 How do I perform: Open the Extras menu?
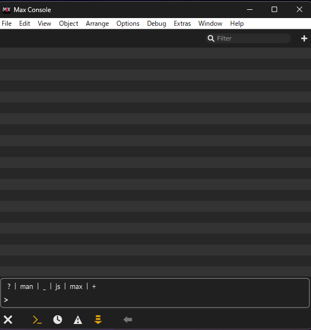point(182,24)
